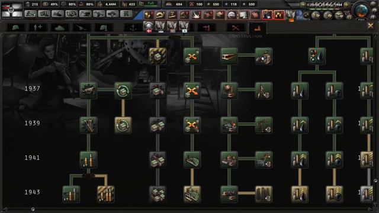The image size is (379, 213).
Task: Click the red-bordered fire alert icon
Action: [279, 15]
